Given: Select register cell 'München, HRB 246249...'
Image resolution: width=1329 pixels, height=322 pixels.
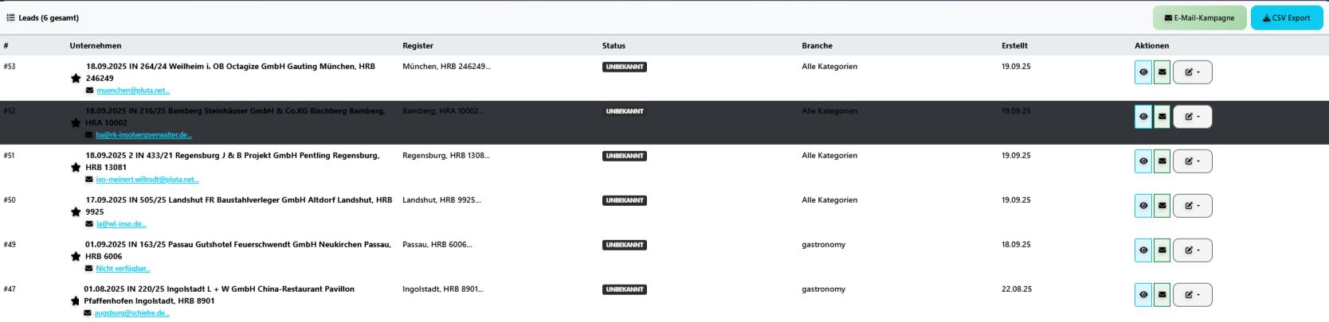Looking at the screenshot, I should coord(447,66).
